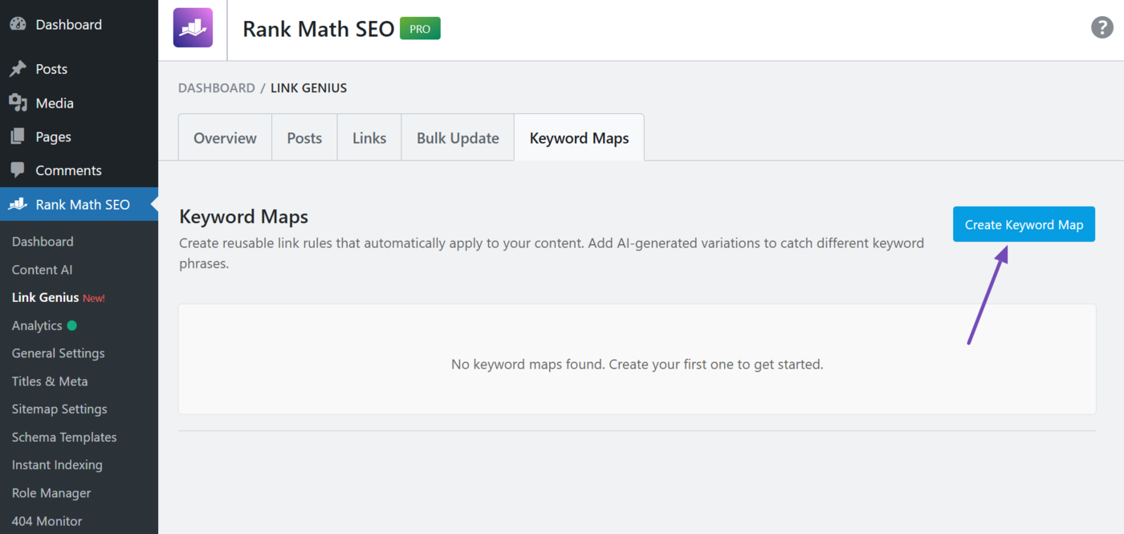Select the Keyword Maps tab
The image size is (1124, 534).
[579, 137]
